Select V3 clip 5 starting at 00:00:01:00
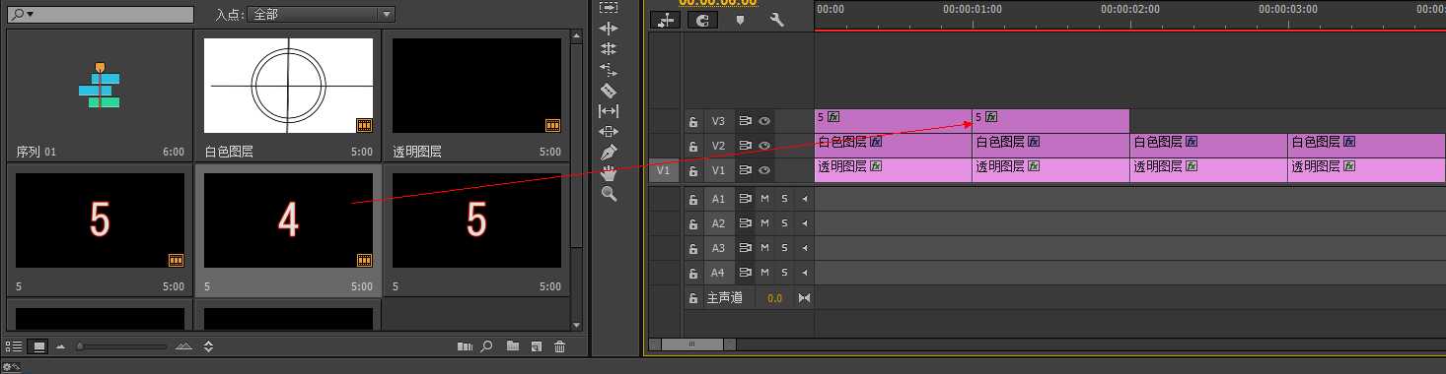The image size is (1446, 374). 1050,121
